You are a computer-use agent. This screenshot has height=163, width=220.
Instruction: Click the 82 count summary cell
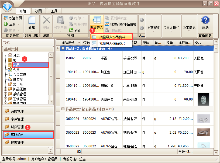[x=71, y=151]
